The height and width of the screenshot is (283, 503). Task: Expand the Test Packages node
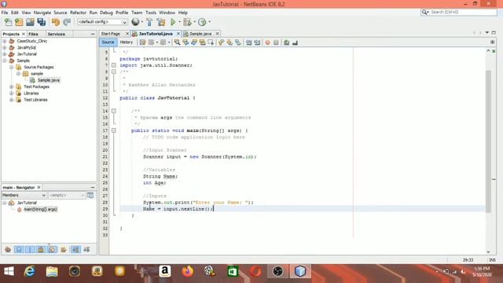tap(12, 86)
